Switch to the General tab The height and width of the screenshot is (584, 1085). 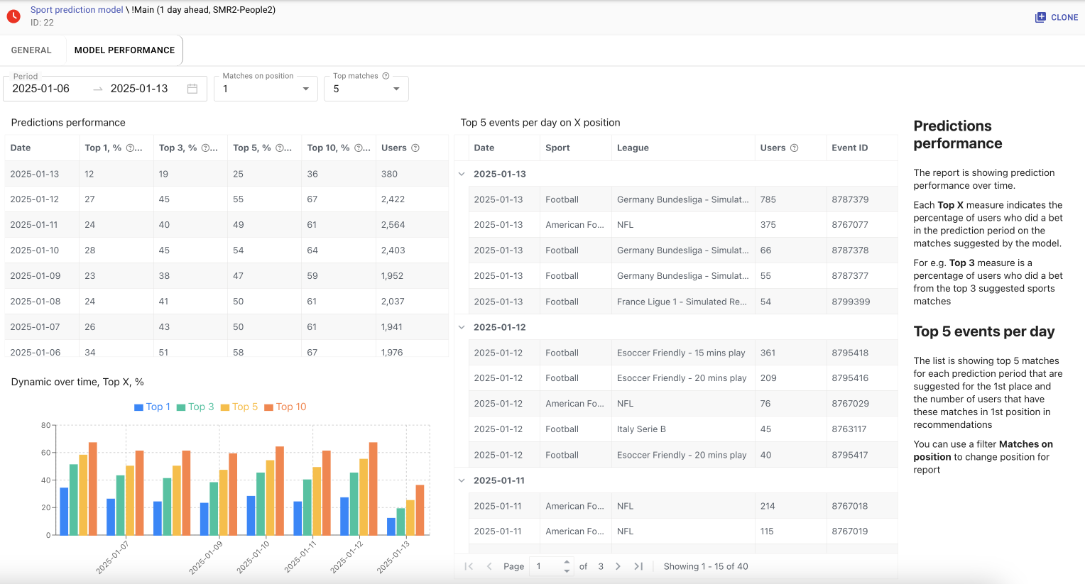[x=31, y=50]
